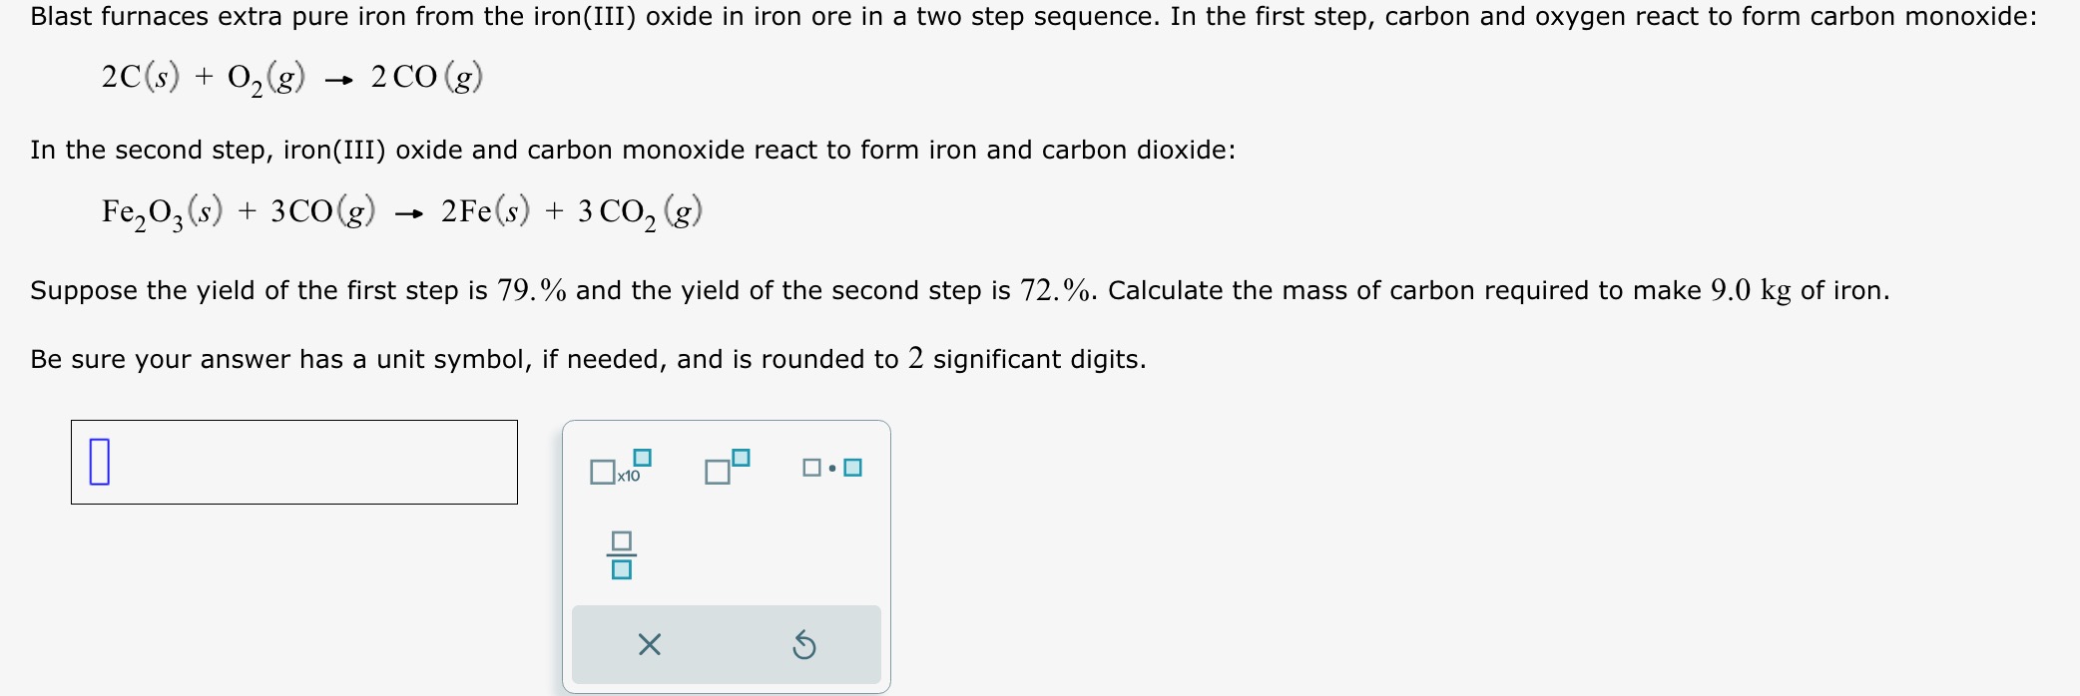Place cursor in the blank answer field

click(x=294, y=462)
